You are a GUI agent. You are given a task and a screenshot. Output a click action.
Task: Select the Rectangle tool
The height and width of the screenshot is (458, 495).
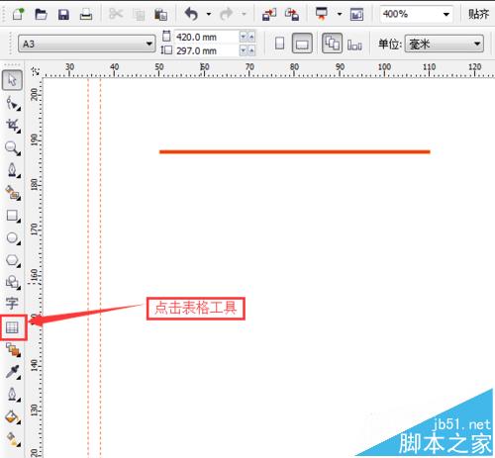click(13, 216)
